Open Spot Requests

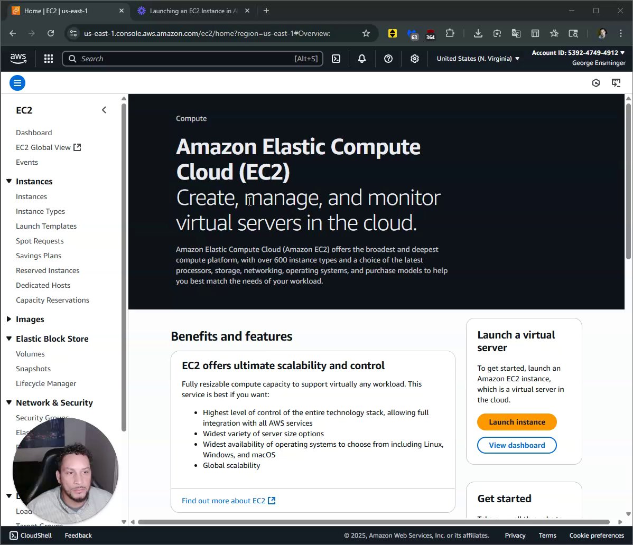40,241
